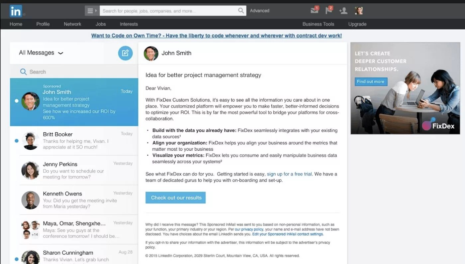Click the add connections icon

(343, 11)
